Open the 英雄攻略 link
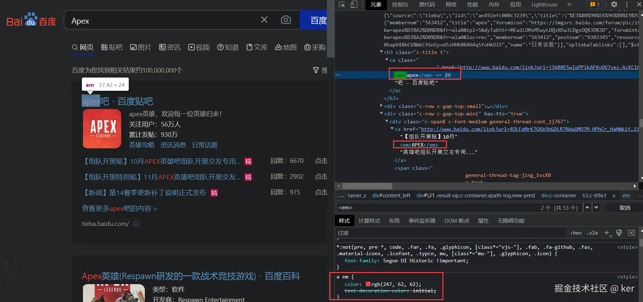Viewport: 643px width, 302px height. point(142,145)
